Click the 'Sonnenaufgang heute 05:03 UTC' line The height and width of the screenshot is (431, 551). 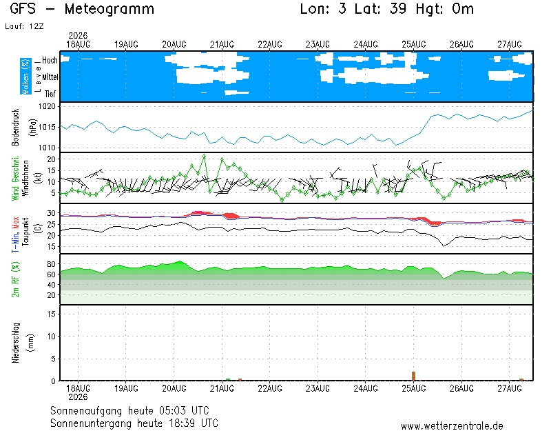point(129,410)
